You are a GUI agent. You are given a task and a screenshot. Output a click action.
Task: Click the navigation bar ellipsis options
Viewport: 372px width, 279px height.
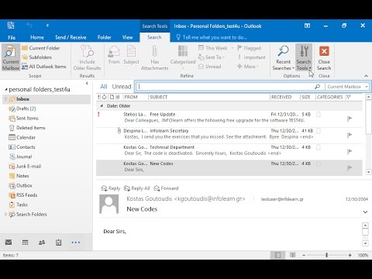[76, 243]
